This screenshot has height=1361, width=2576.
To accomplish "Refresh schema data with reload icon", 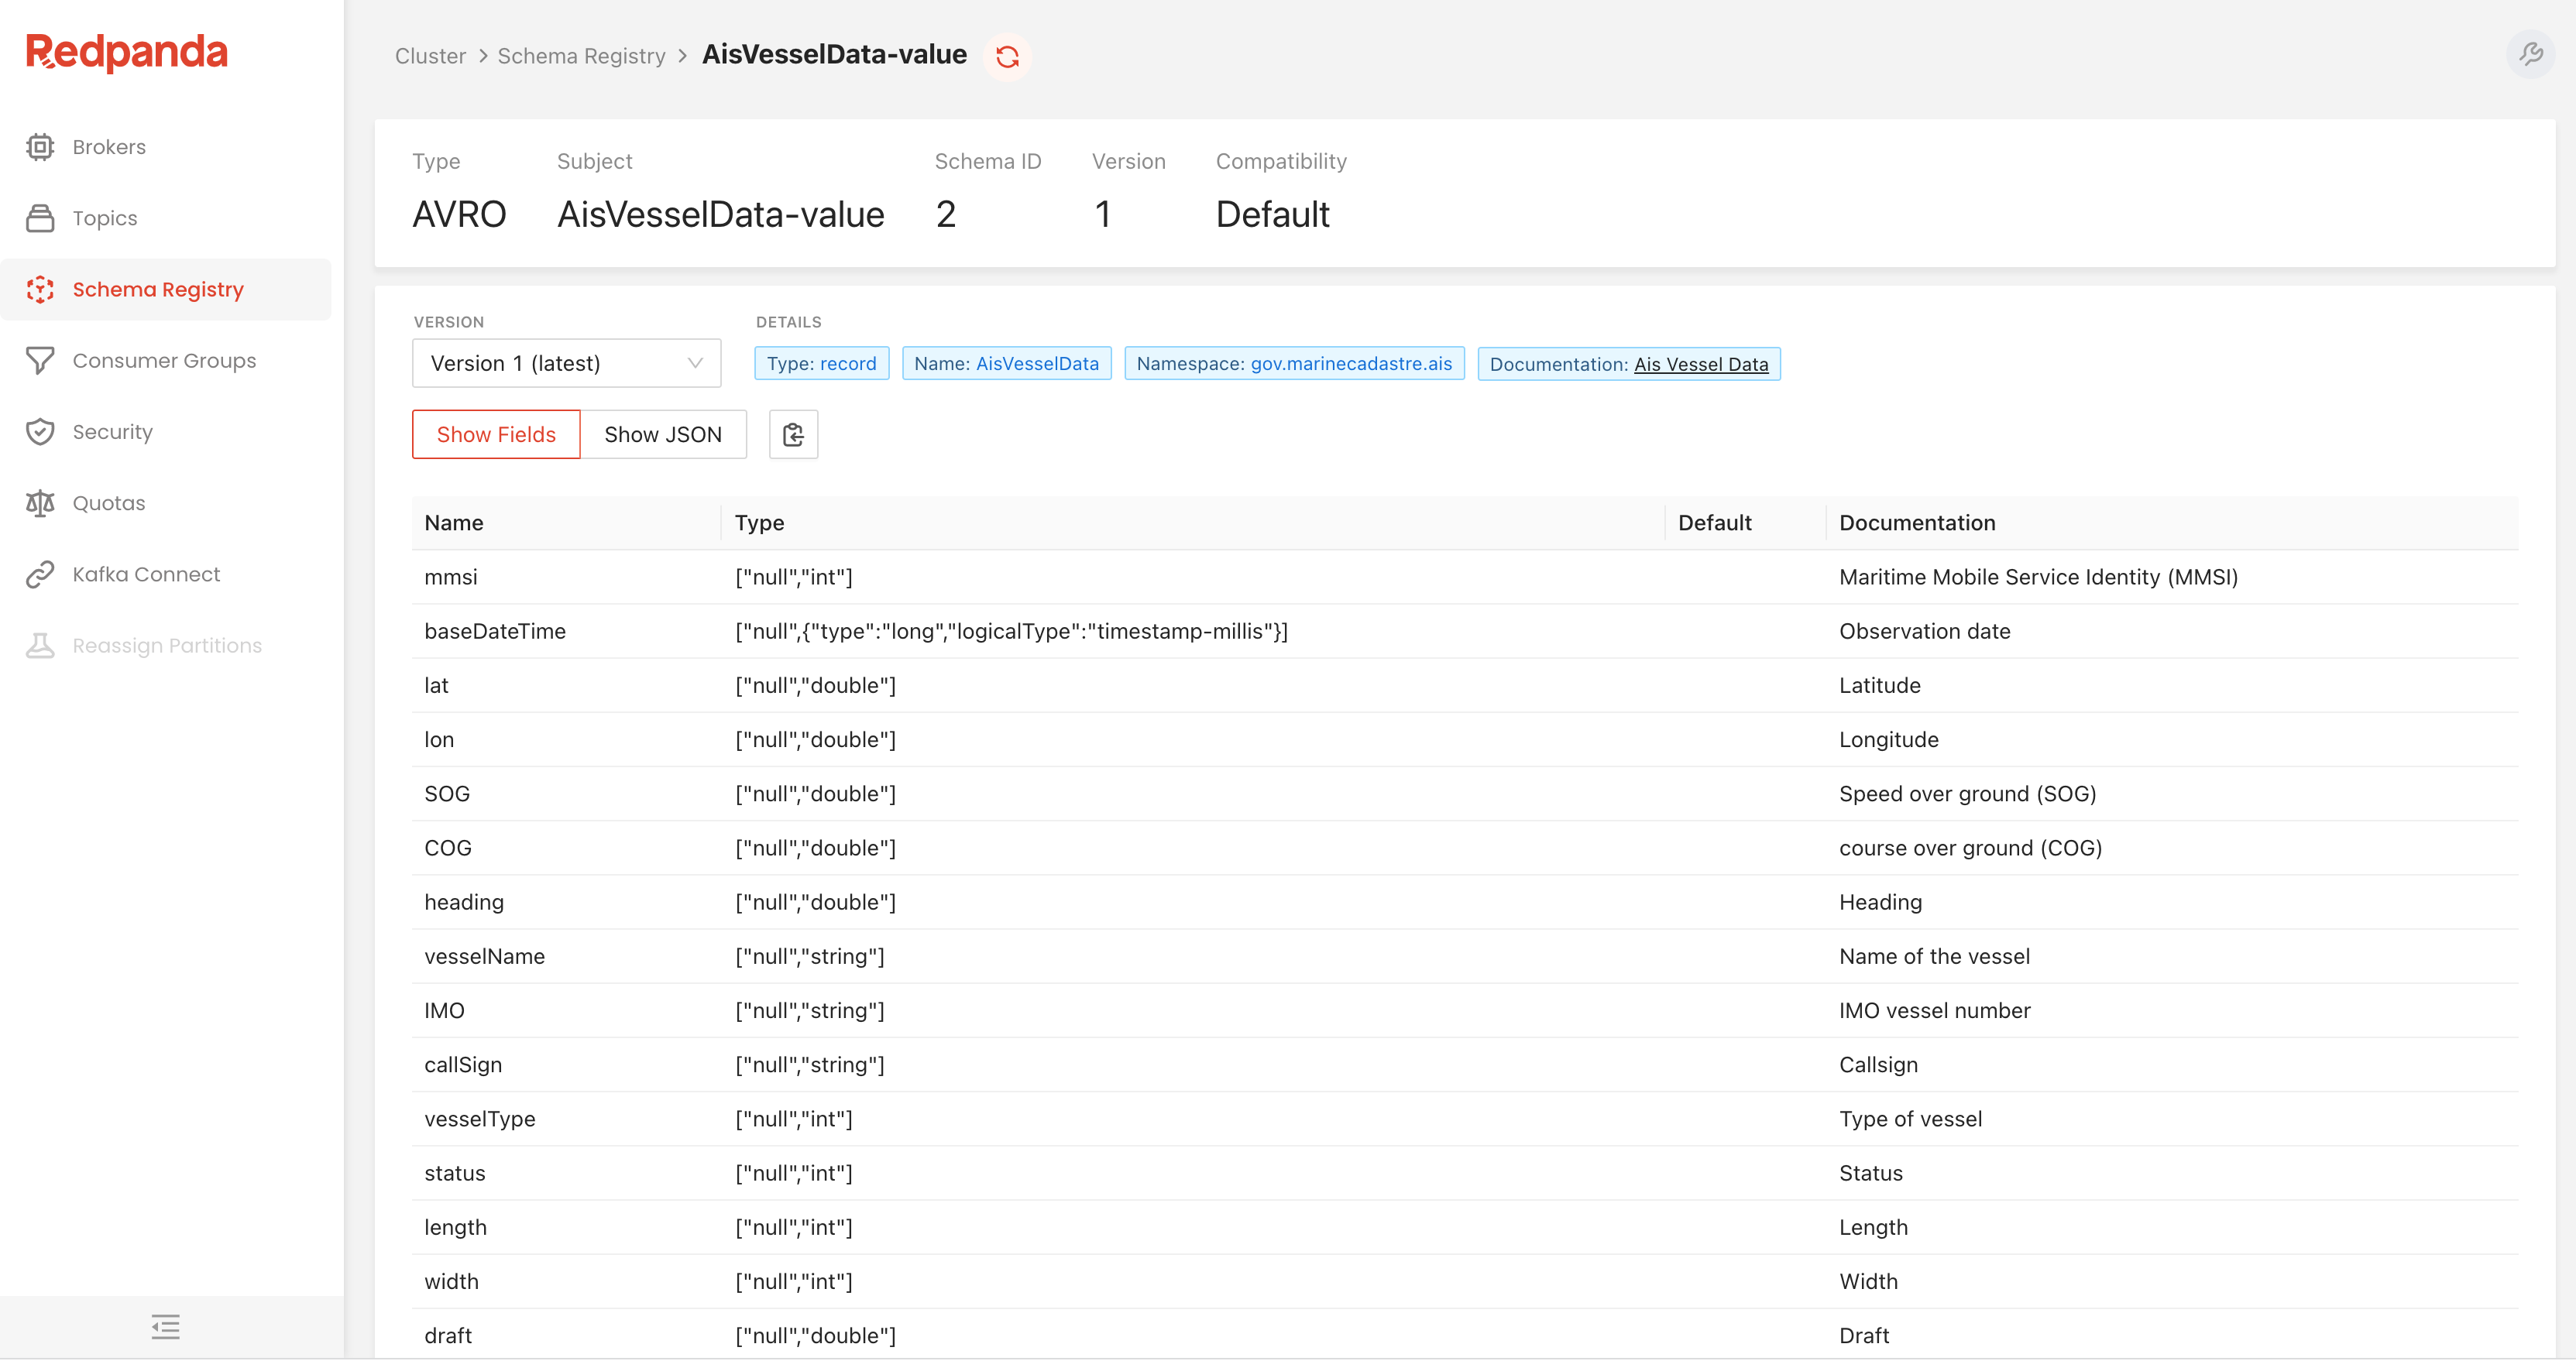I will (1007, 56).
